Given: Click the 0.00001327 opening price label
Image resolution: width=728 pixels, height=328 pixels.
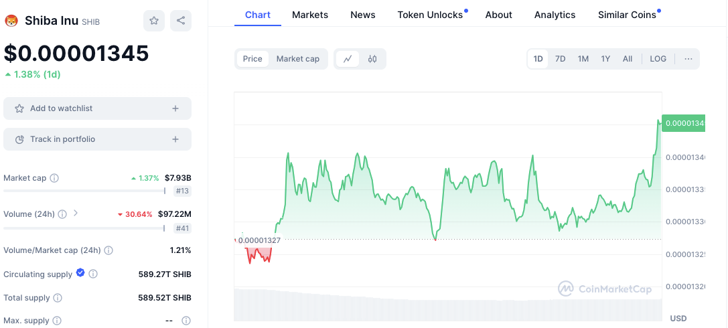Looking at the screenshot, I should (x=260, y=240).
